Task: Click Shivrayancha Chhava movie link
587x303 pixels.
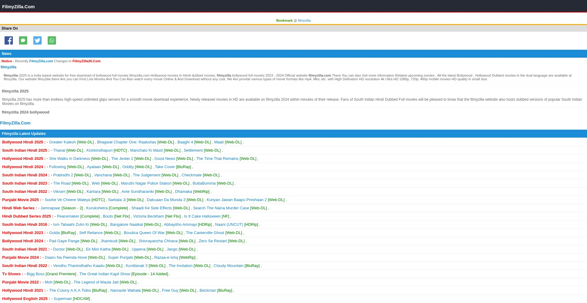Action: (158, 241)
